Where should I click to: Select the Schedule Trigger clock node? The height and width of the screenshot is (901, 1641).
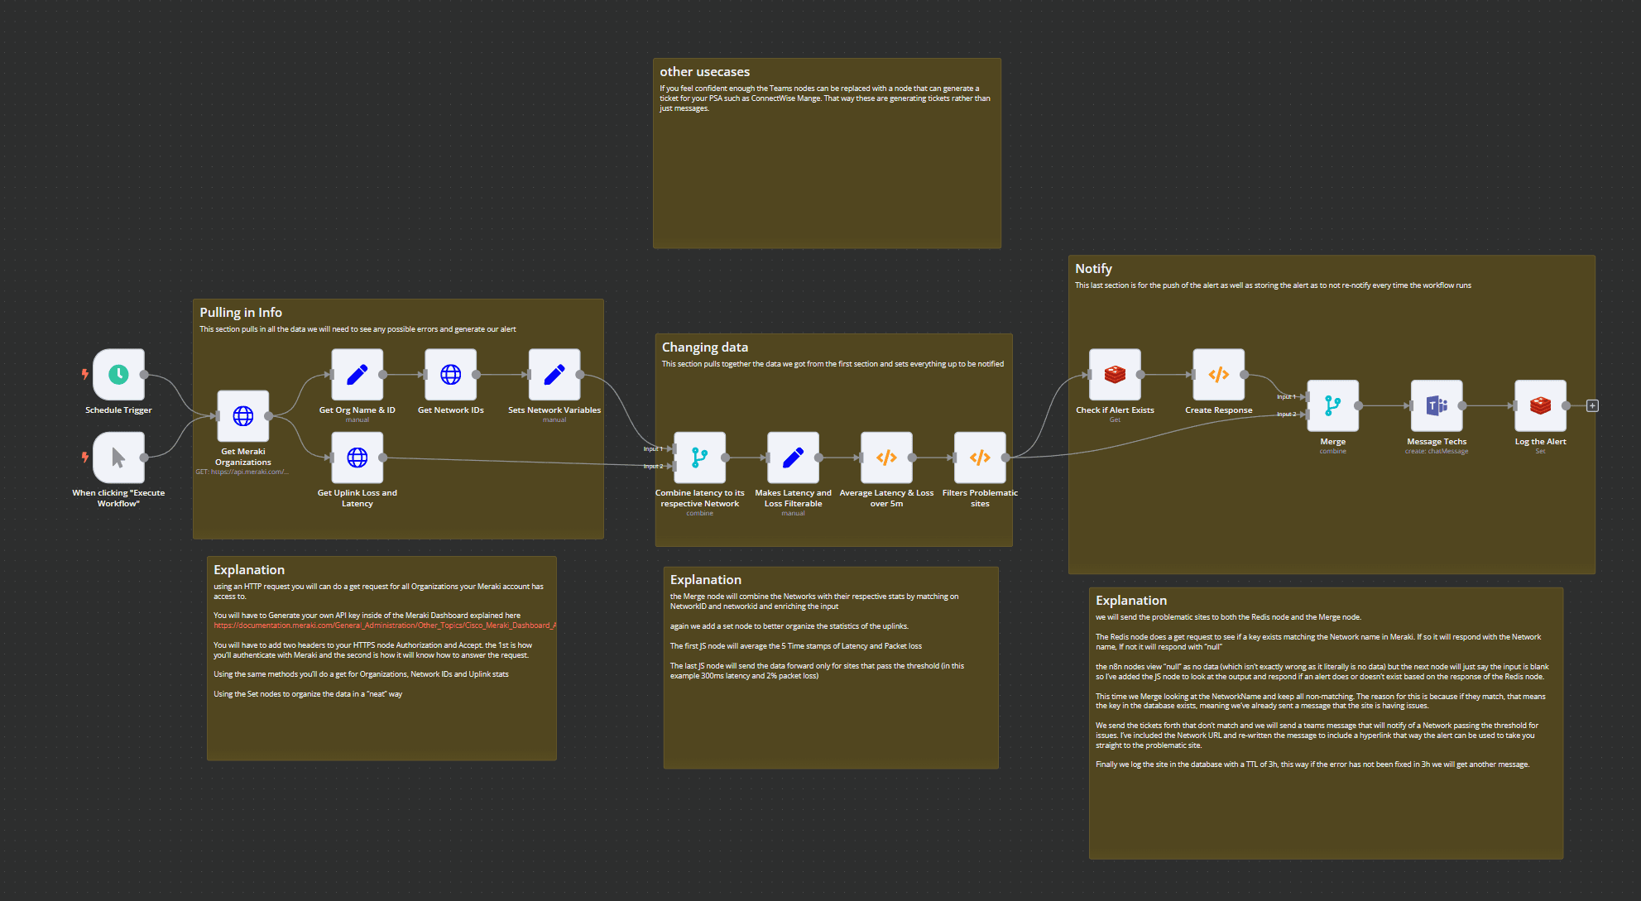(x=118, y=374)
